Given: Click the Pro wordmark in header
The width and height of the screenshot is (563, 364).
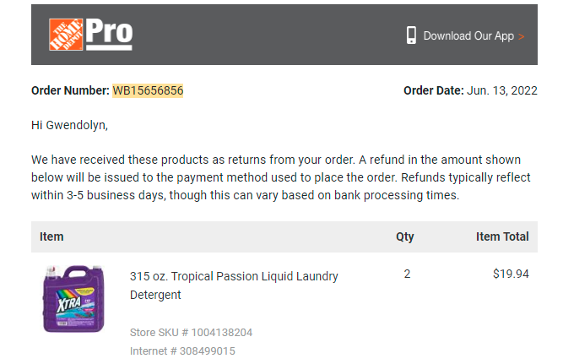Looking at the screenshot, I should [x=109, y=35].
